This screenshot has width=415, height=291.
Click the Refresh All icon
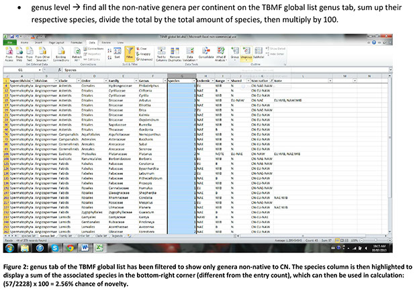77,54
